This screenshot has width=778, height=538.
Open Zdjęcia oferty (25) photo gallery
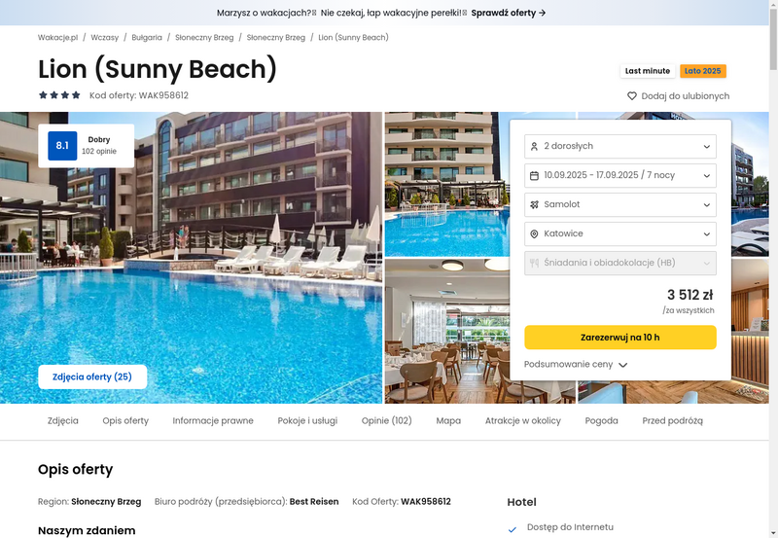(x=92, y=377)
